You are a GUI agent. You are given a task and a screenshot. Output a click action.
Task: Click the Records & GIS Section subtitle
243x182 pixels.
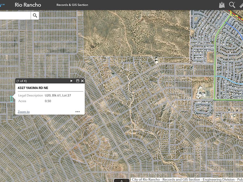click(x=72, y=5)
